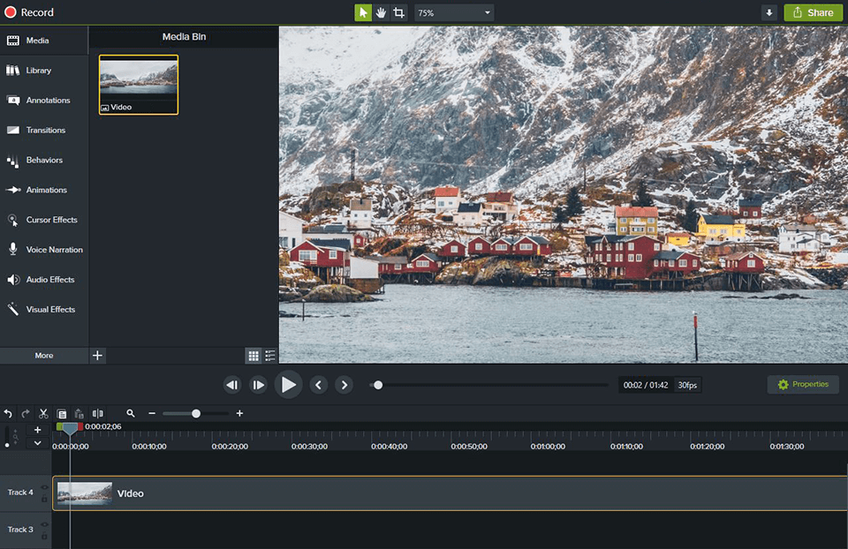Click the Share button
Viewport: 848px width, 549px height.
click(814, 12)
